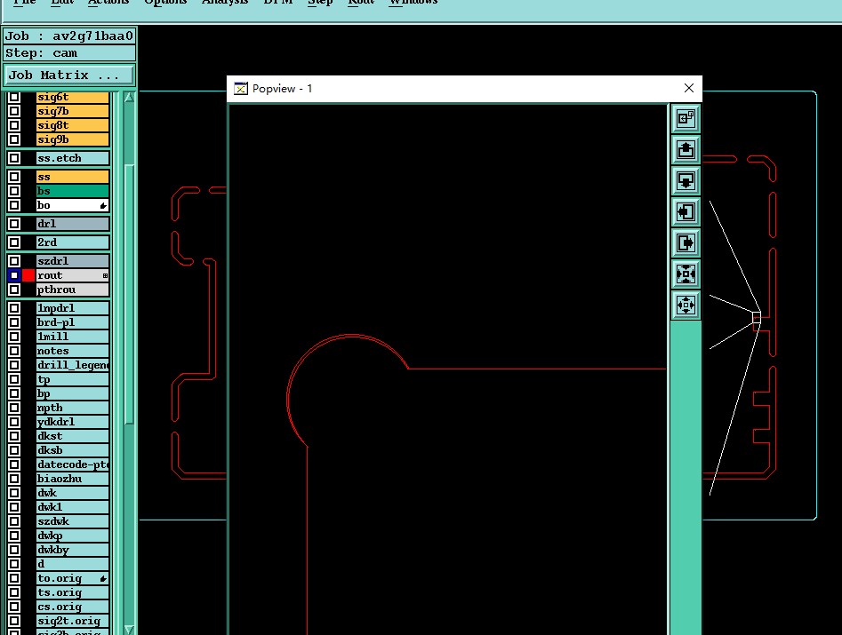Image resolution: width=842 pixels, height=635 pixels.
Task: Select the 2rd layer name
Action: coord(73,242)
